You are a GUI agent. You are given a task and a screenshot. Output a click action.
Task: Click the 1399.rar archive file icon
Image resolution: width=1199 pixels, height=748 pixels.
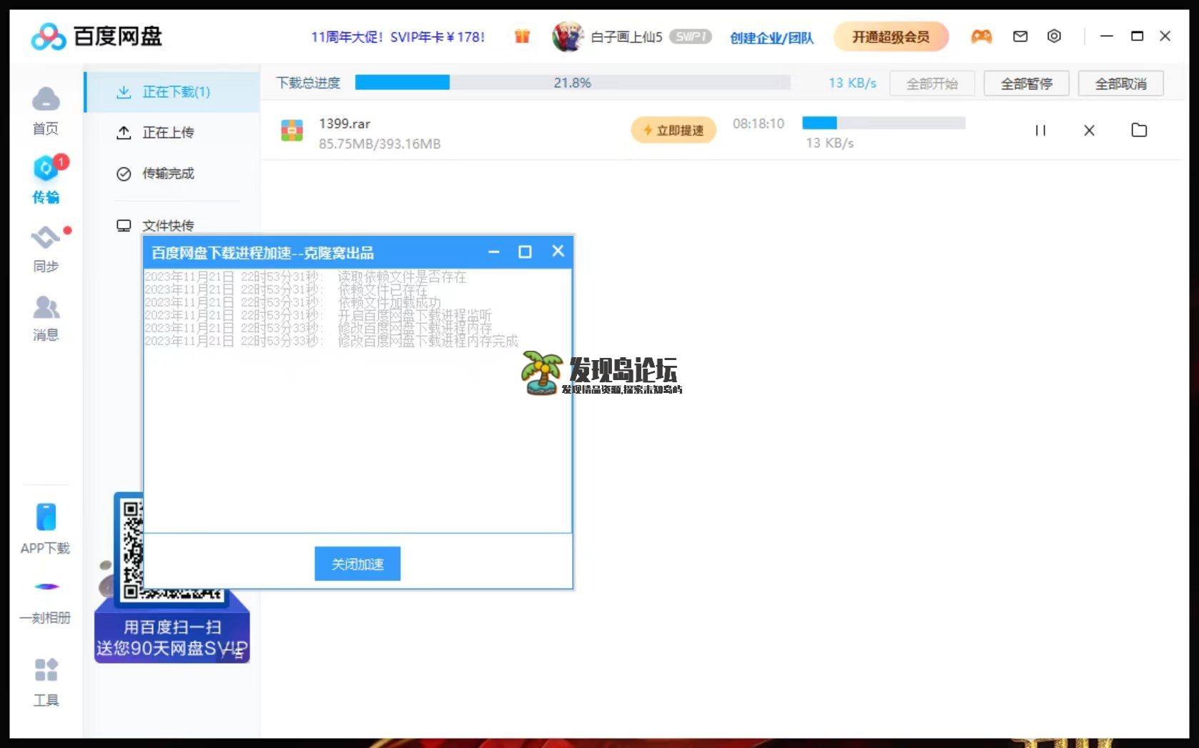tap(292, 130)
